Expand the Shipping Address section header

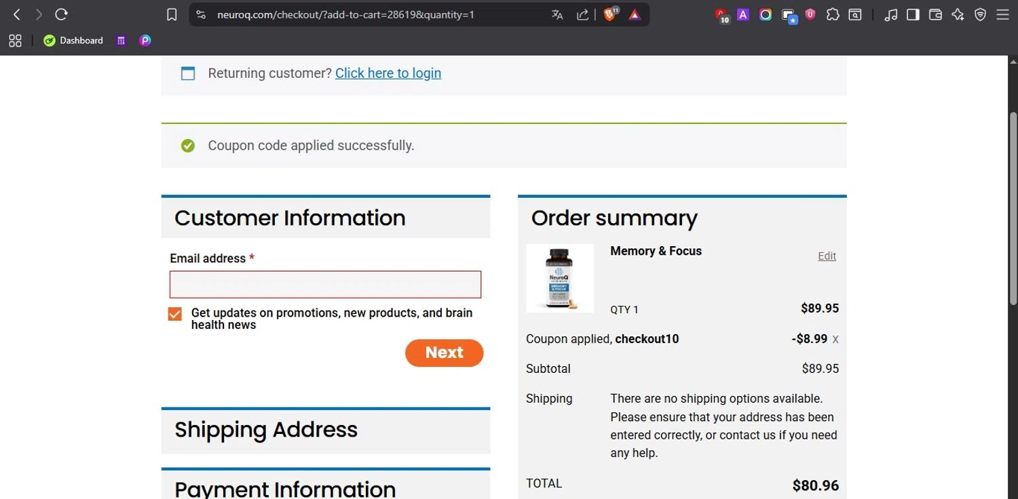click(x=326, y=431)
